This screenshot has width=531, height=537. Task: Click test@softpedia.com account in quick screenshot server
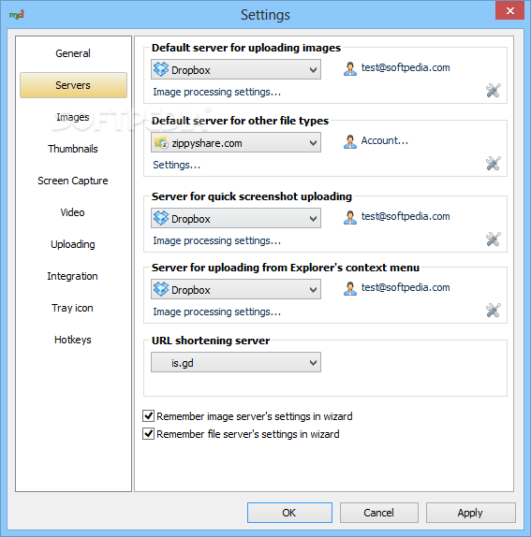406,216
